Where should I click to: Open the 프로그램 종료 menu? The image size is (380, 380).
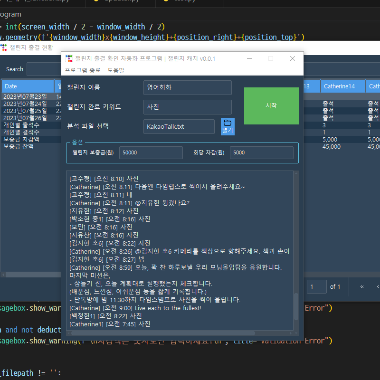click(x=83, y=70)
